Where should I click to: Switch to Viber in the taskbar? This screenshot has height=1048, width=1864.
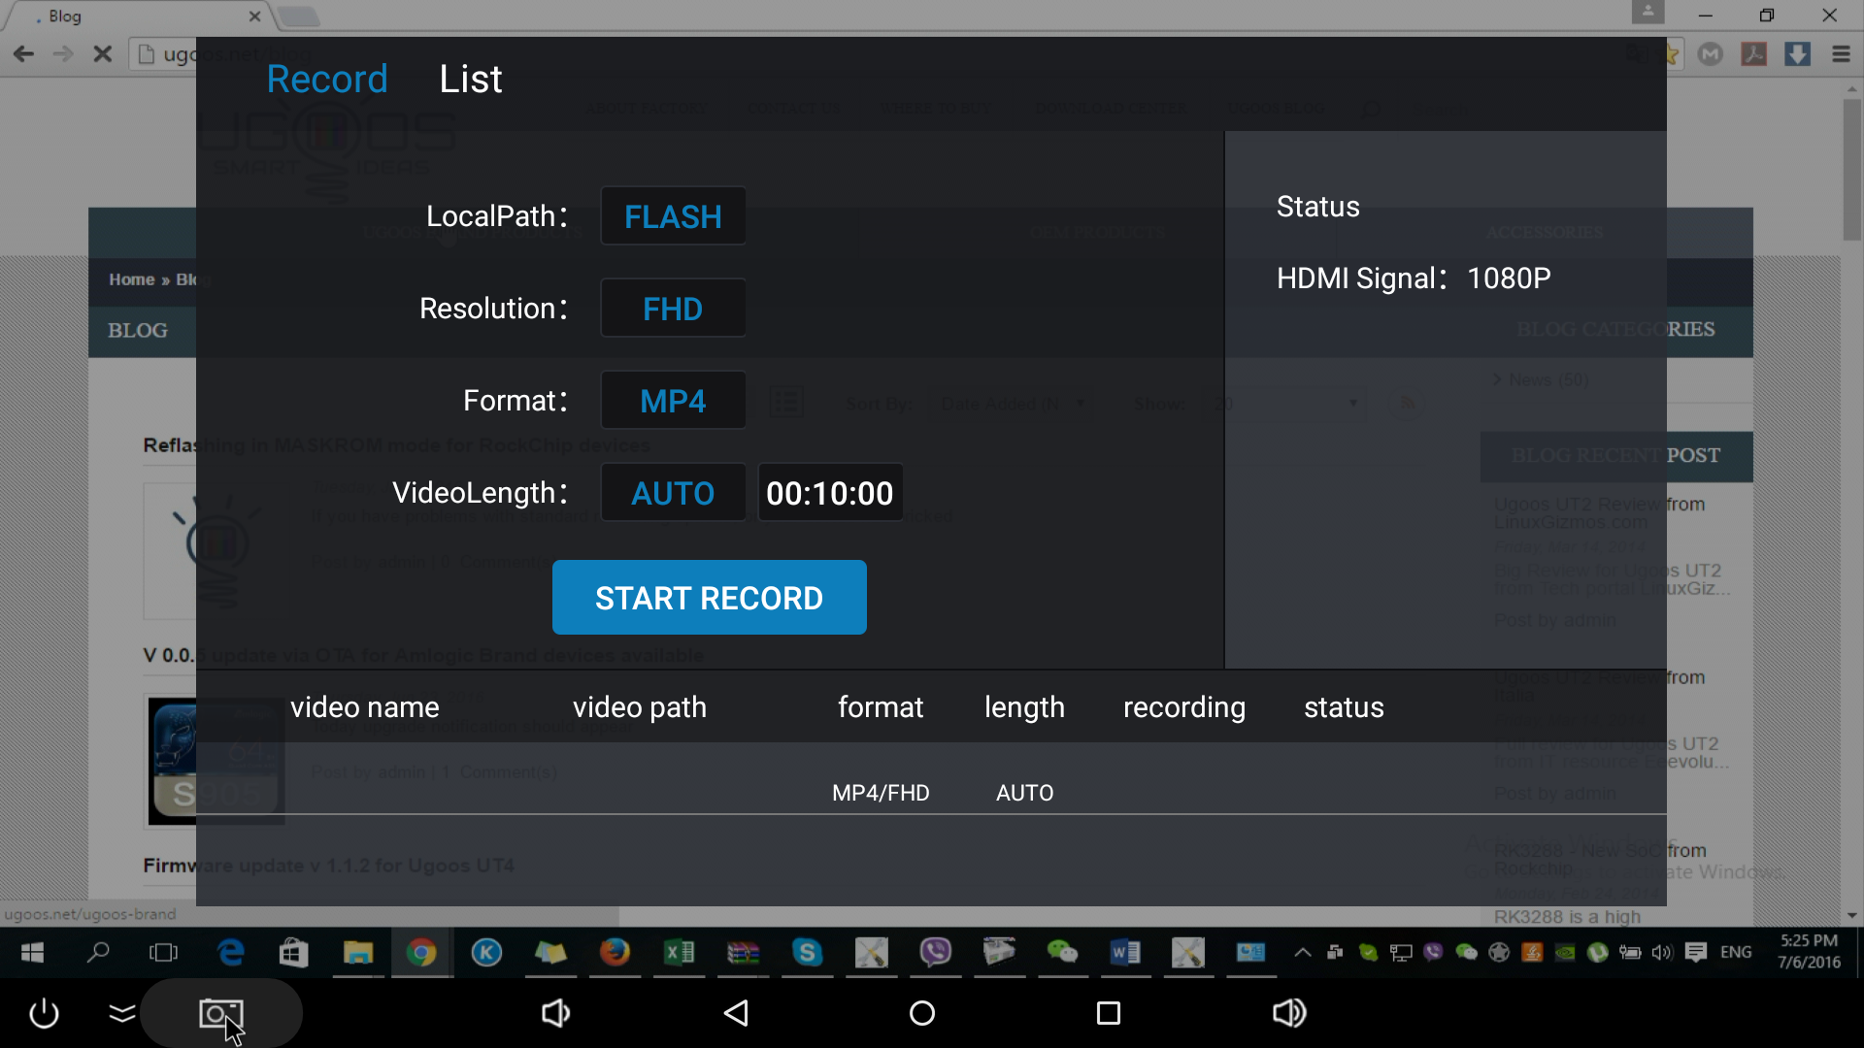(x=935, y=953)
